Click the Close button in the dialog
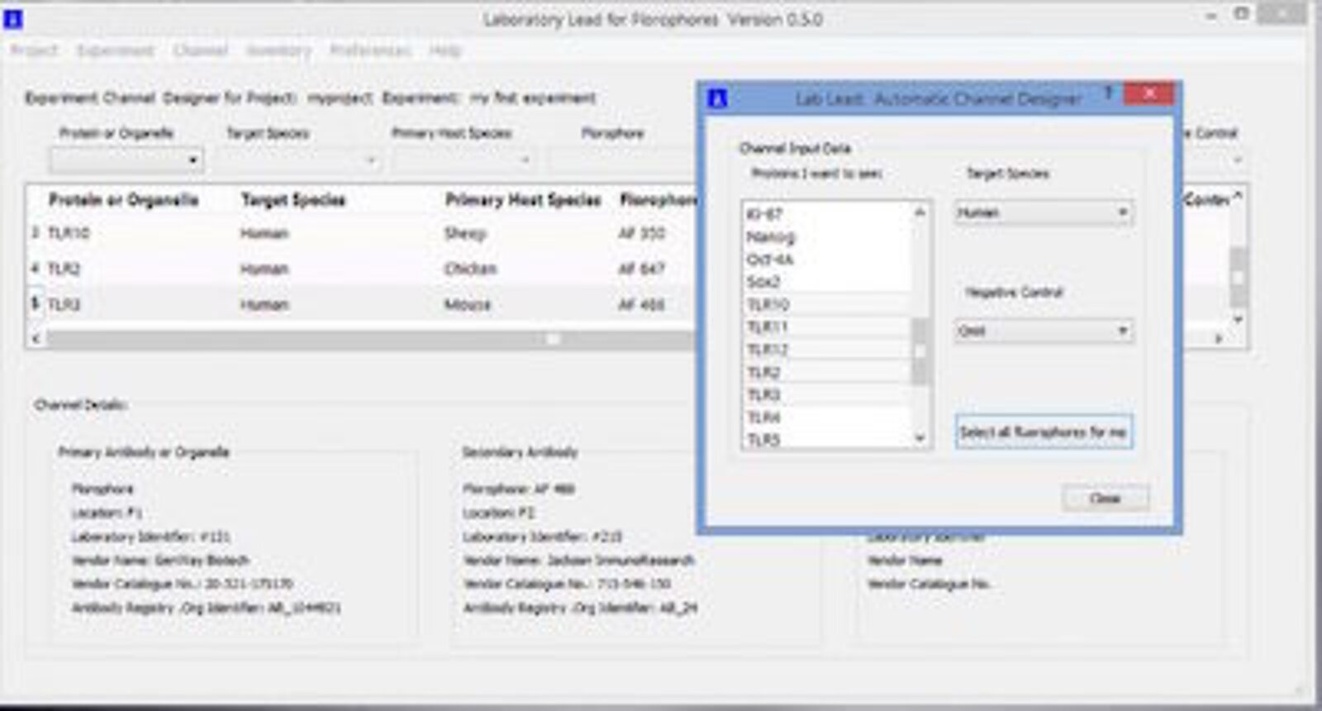The height and width of the screenshot is (711, 1322). click(x=1105, y=498)
